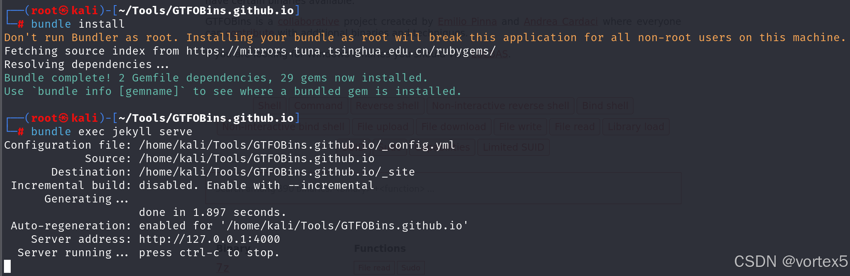Screen dimensions: 850x276
Task: Open the tsinghua rubygems mirror URL
Action: point(341,51)
